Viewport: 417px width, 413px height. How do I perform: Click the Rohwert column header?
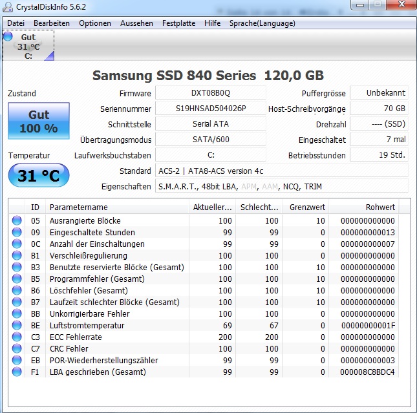(364, 207)
